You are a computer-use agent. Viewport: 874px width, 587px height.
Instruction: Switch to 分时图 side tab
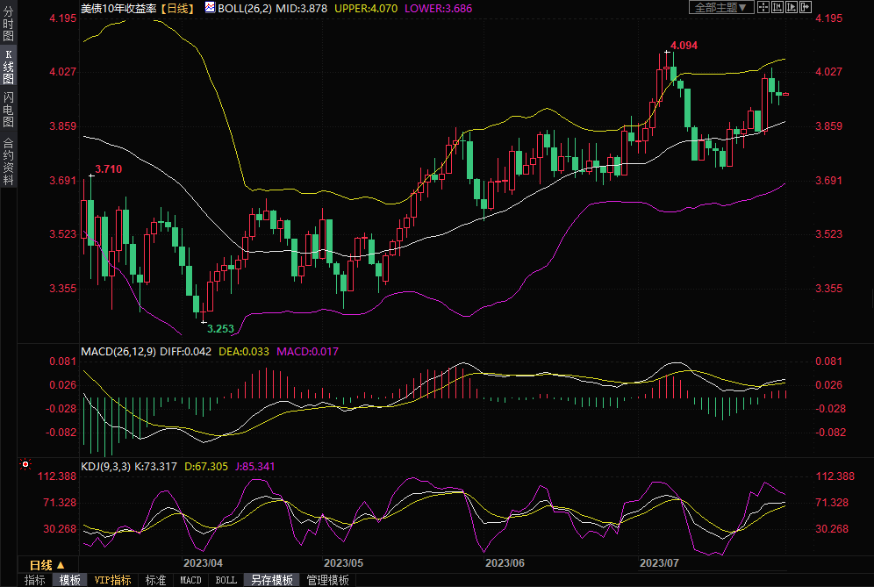tap(9, 24)
